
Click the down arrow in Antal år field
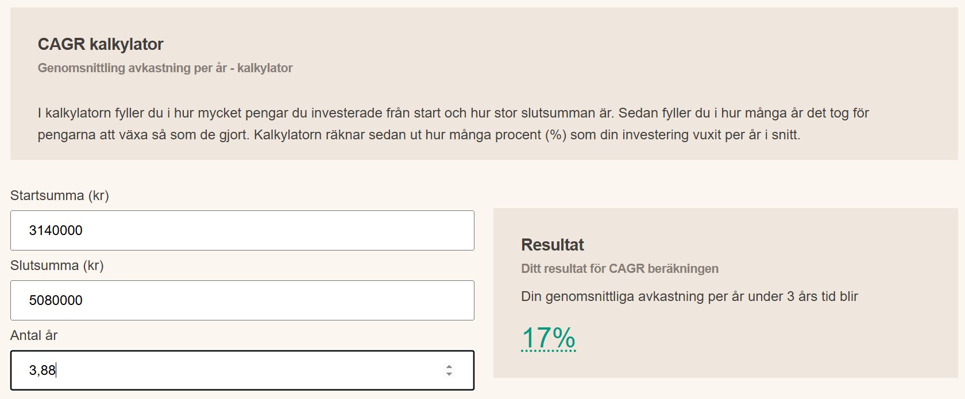point(449,374)
